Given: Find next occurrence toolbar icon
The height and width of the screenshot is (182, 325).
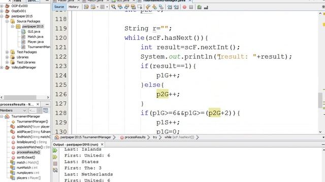Looking at the screenshot, I should pos(126,7).
